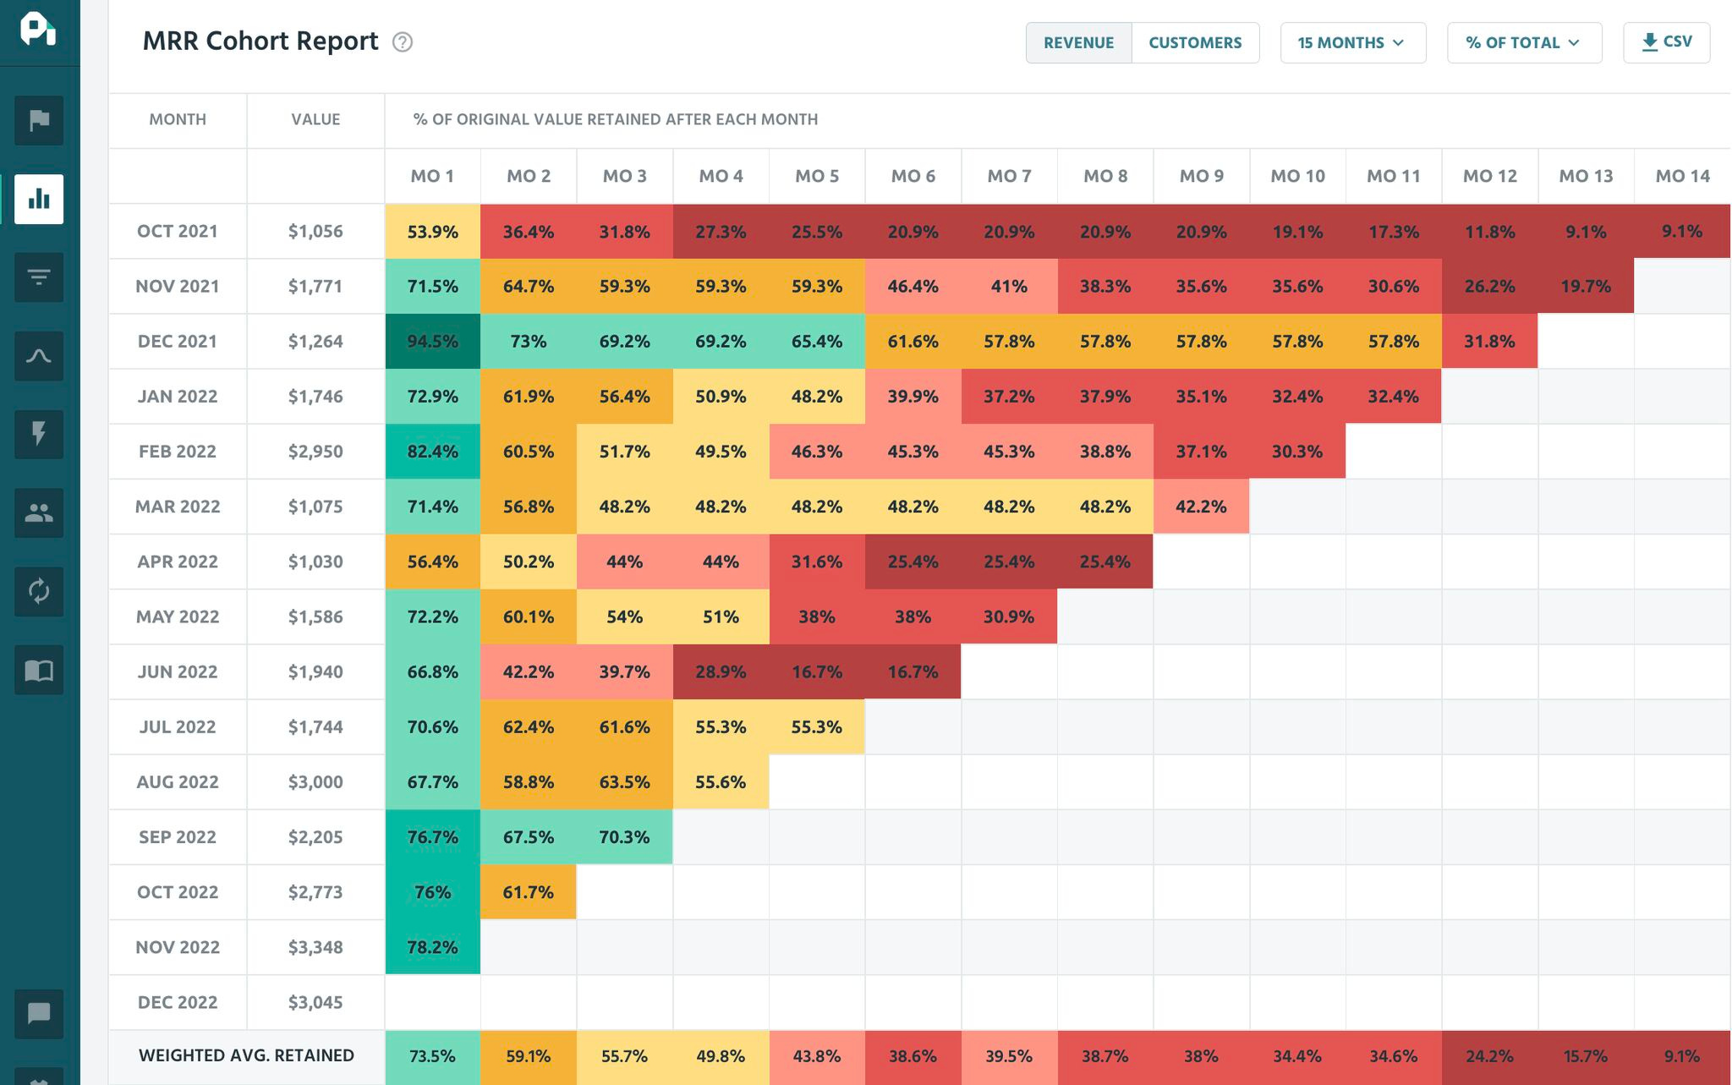The width and height of the screenshot is (1732, 1085).
Task: Open the documentation book icon in sidebar
Action: (x=39, y=670)
